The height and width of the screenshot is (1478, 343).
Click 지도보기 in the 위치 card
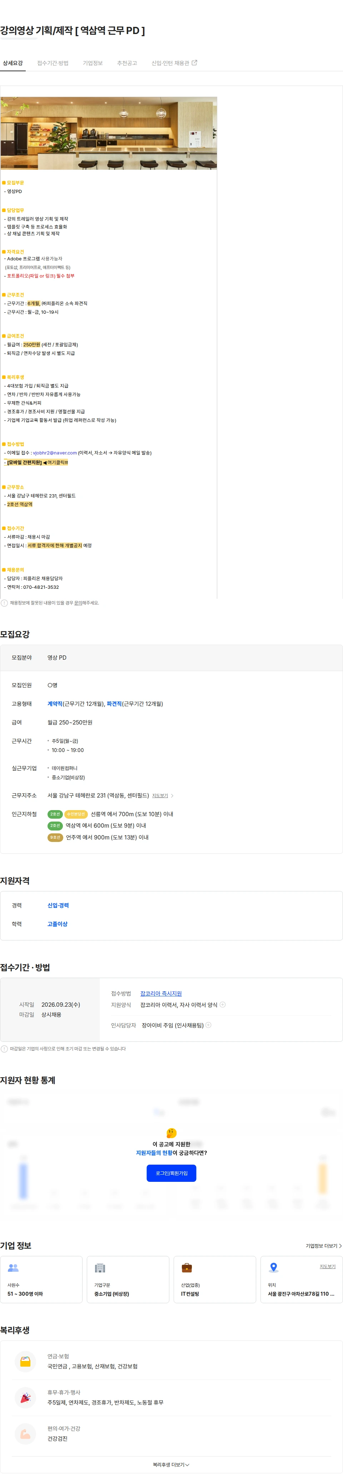pyautogui.click(x=328, y=1266)
